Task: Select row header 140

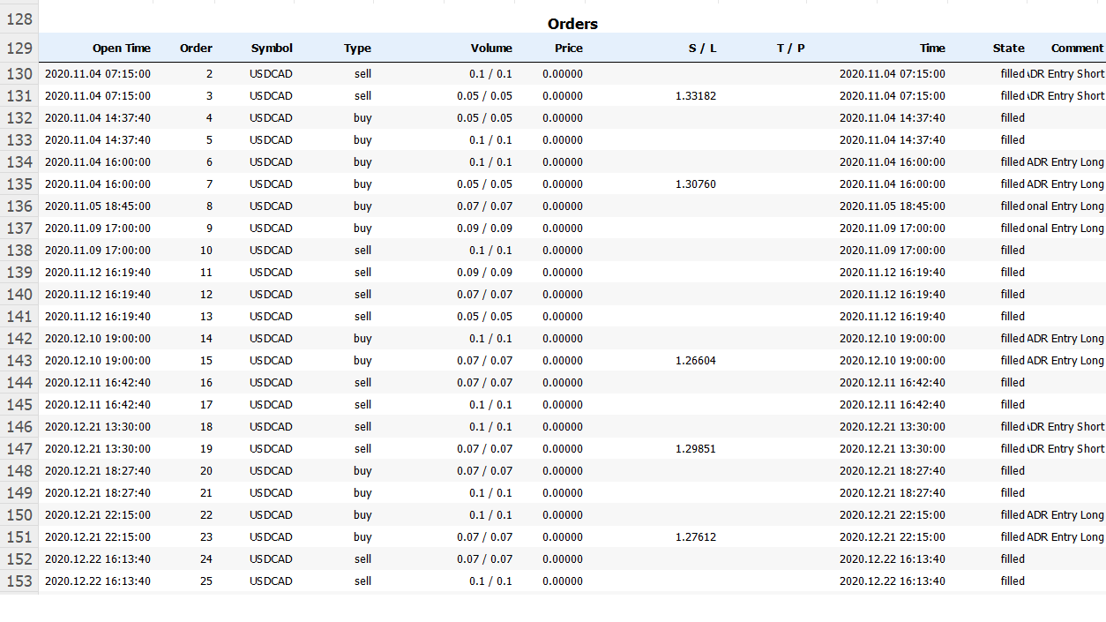Action: 19,295
